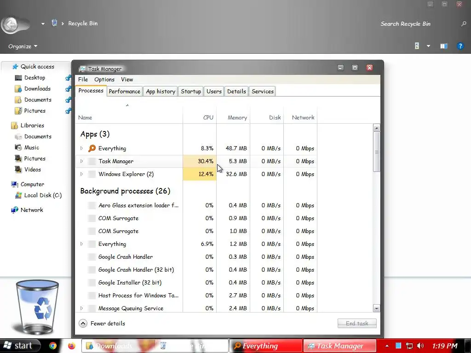Open the Options menu in Task Manager

click(x=104, y=80)
